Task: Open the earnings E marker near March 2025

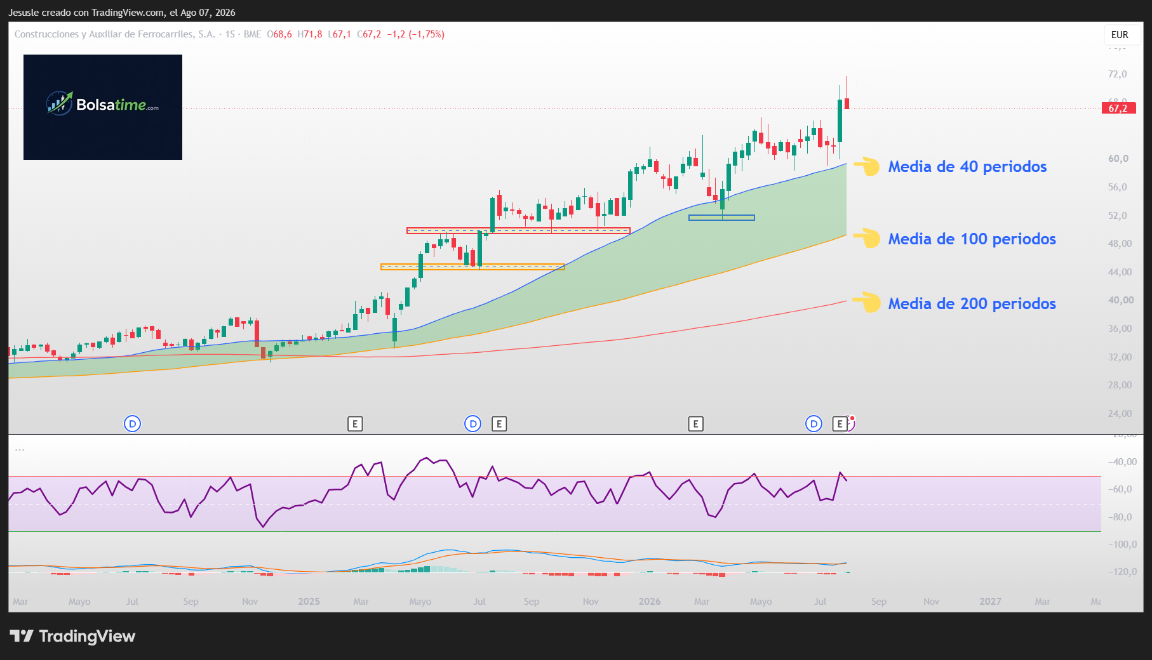Action: (355, 424)
